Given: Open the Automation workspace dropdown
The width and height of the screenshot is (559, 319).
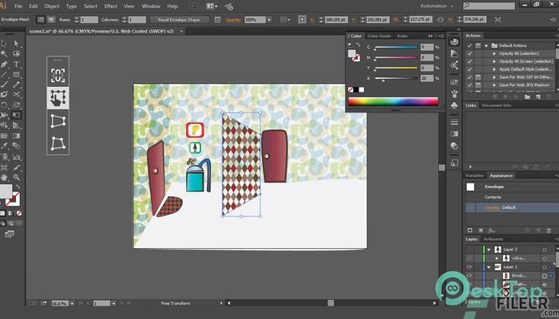Looking at the screenshot, I should click(x=437, y=6).
